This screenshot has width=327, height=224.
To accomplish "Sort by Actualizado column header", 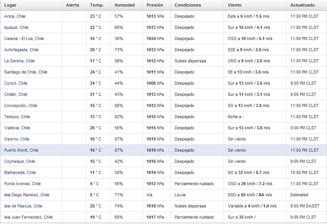I will 302,5.
